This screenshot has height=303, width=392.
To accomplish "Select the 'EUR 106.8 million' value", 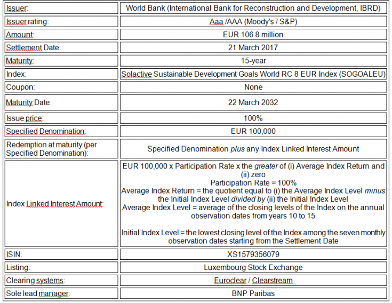I will (253, 35).
